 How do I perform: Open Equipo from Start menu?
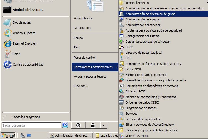point(78,38)
